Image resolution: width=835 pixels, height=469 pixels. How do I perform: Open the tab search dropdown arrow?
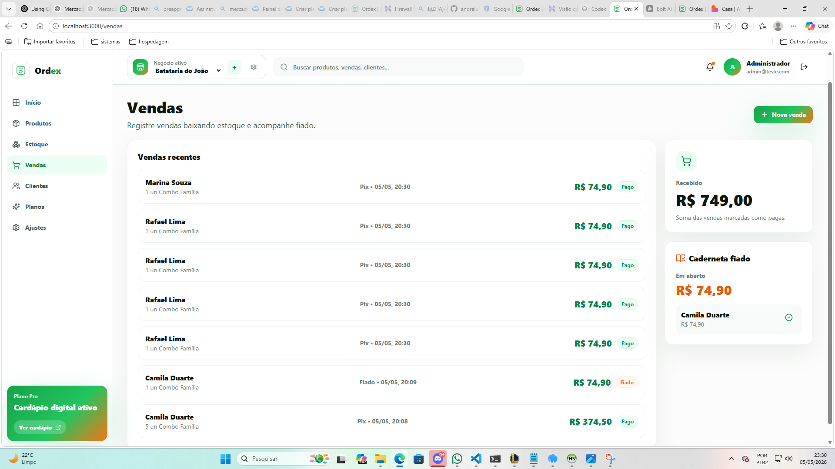coord(8,9)
